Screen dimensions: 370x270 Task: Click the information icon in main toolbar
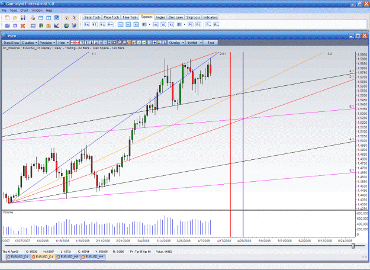click(x=67, y=18)
